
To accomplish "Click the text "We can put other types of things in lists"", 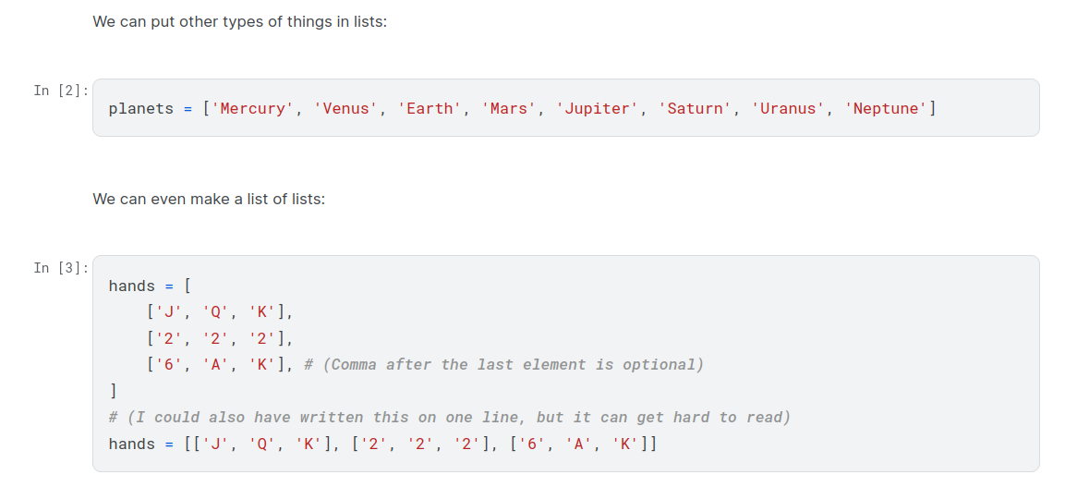I will point(239,21).
